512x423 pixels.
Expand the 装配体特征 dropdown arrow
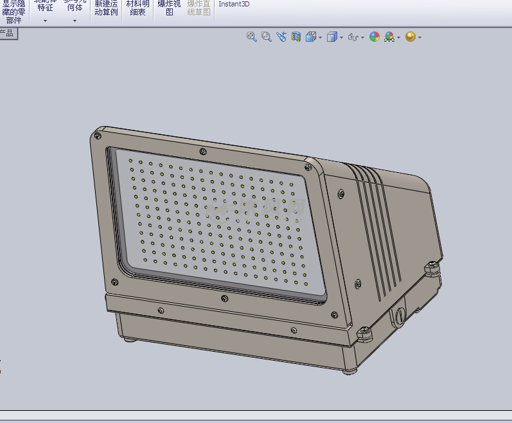[x=45, y=21]
